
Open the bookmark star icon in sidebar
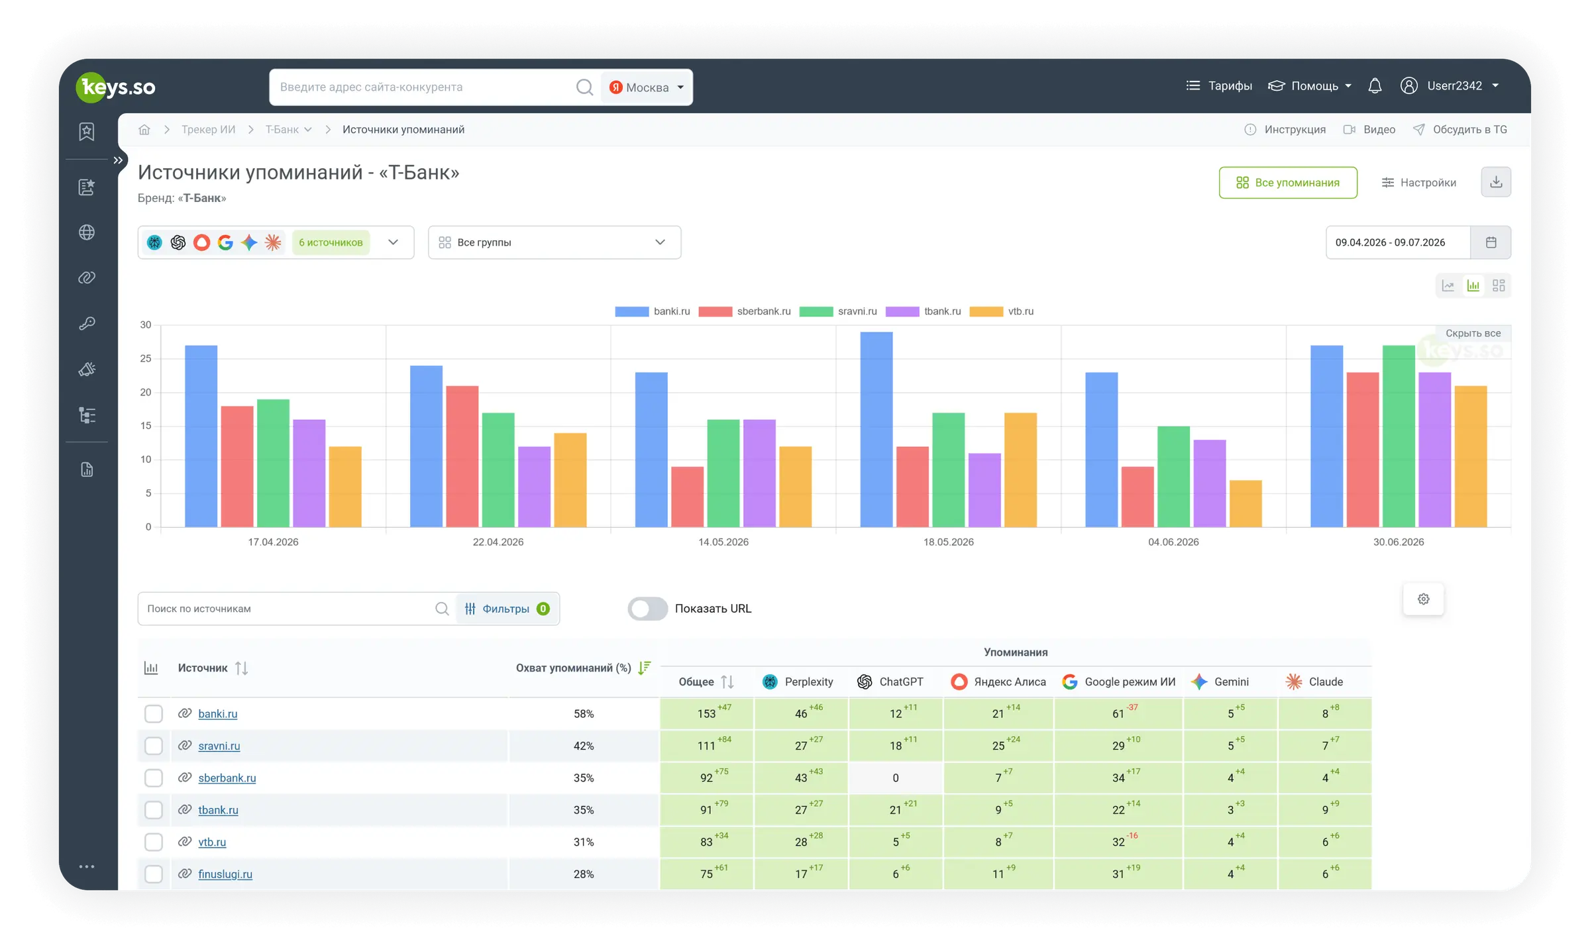[x=87, y=132]
